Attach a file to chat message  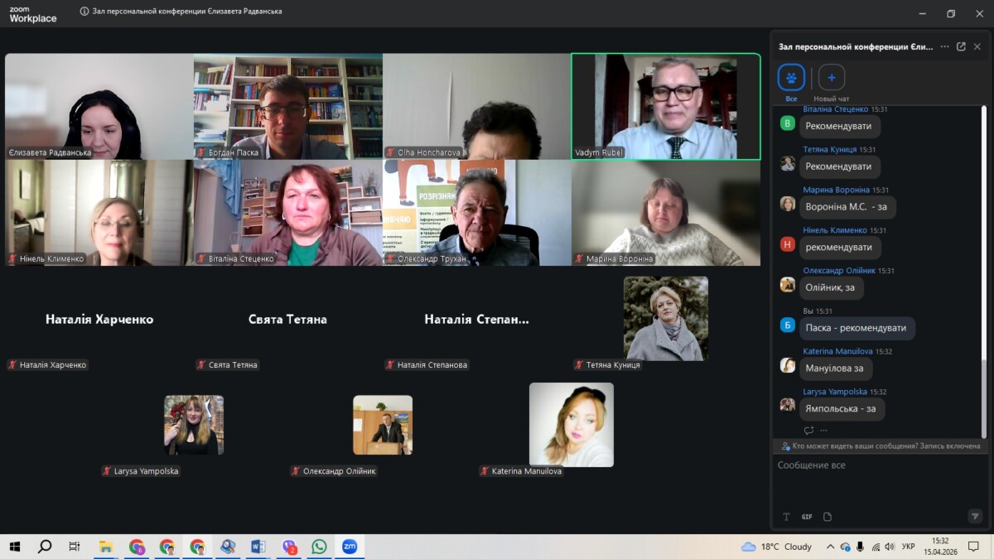click(x=827, y=517)
